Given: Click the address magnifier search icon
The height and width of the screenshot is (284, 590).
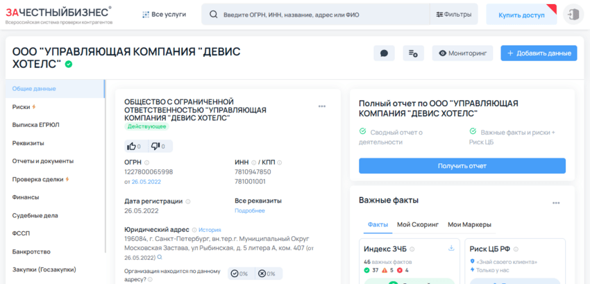Looking at the screenshot, I should click(x=160, y=257).
